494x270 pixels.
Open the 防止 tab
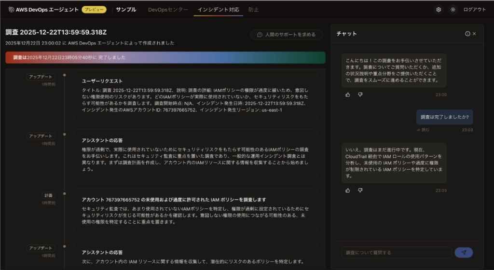point(253,10)
